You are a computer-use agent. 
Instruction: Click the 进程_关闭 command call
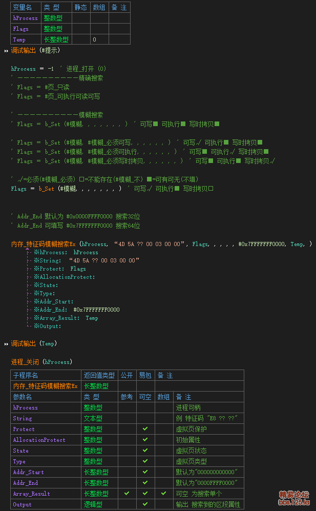[x=26, y=362]
